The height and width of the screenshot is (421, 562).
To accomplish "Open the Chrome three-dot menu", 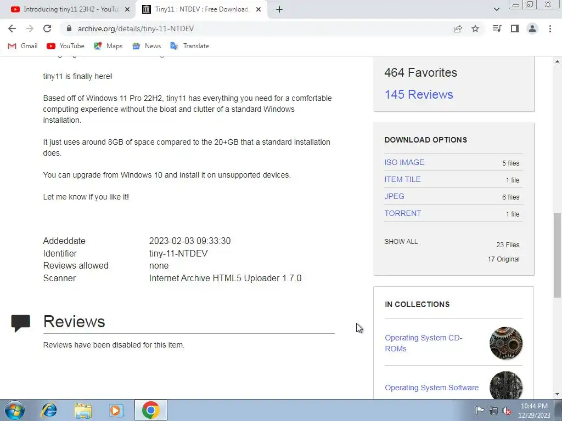I will (550, 29).
